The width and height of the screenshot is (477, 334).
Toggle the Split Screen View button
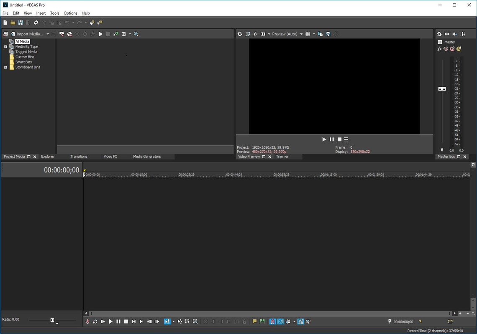coord(263,34)
